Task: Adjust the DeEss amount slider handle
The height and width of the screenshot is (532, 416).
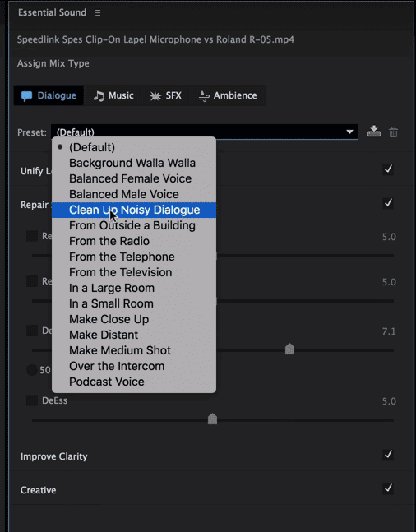Action: point(212,419)
